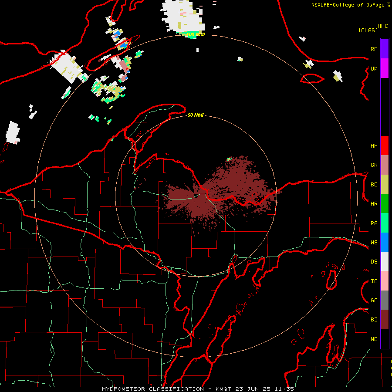Click the UK magenta legend swatch
This screenshot has width=392, height=392.
(x=385, y=68)
